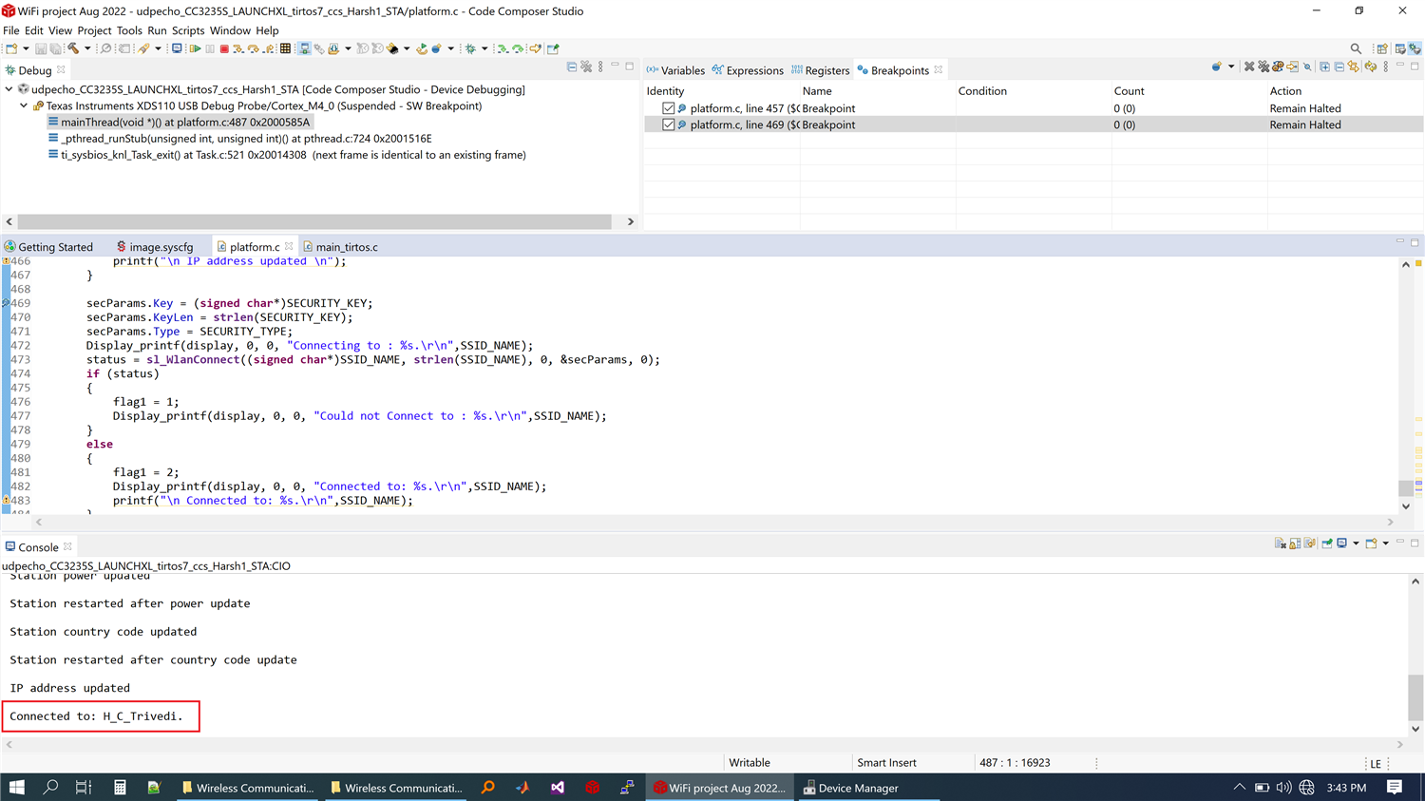Open Breakpoints view menu three dots
Screen dimensions: 1425x801
pos(1386,67)
